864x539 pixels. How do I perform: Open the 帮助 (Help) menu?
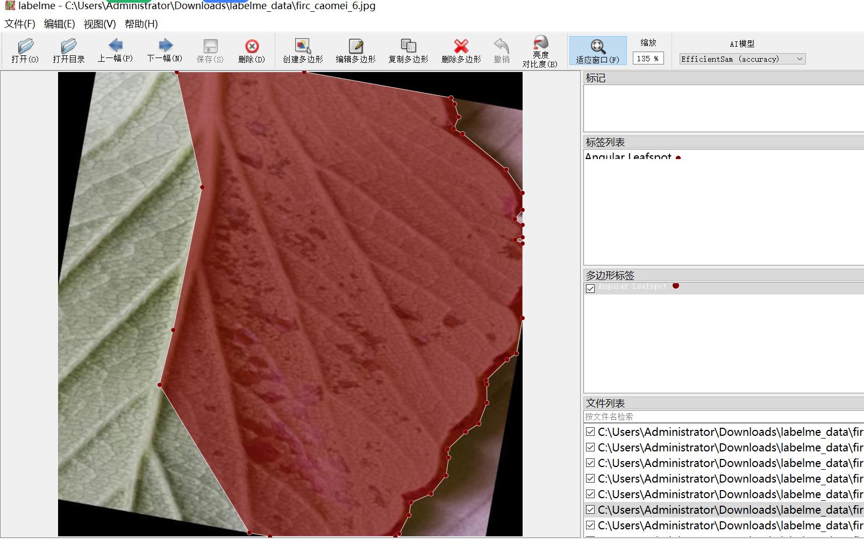point(140,24)
